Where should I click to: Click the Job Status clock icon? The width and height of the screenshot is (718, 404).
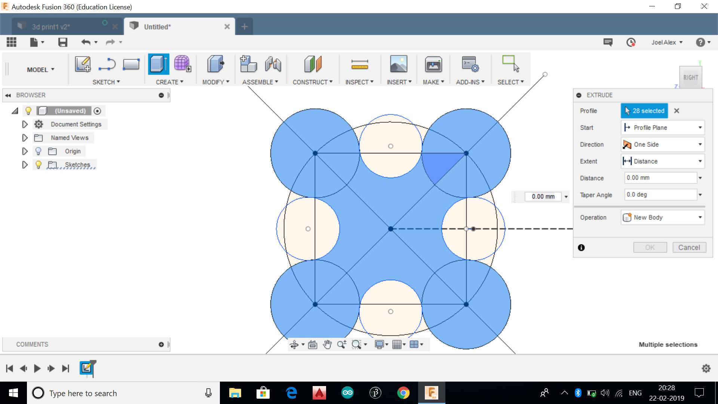tap(631, 42)
